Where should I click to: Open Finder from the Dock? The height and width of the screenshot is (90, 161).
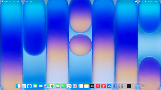(18, 86)
